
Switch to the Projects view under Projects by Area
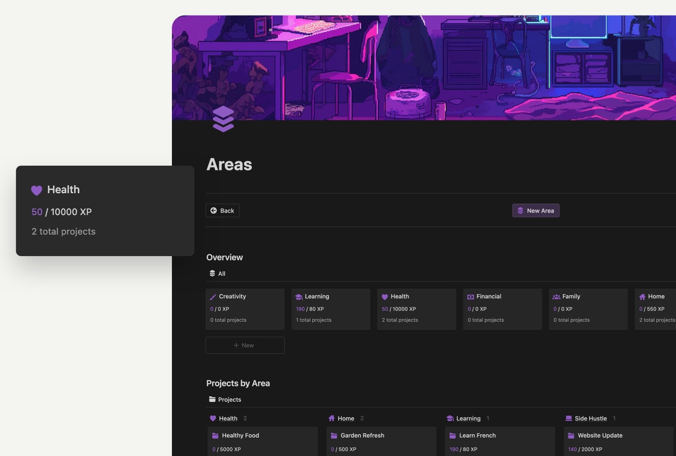click(x=225, y=399)
